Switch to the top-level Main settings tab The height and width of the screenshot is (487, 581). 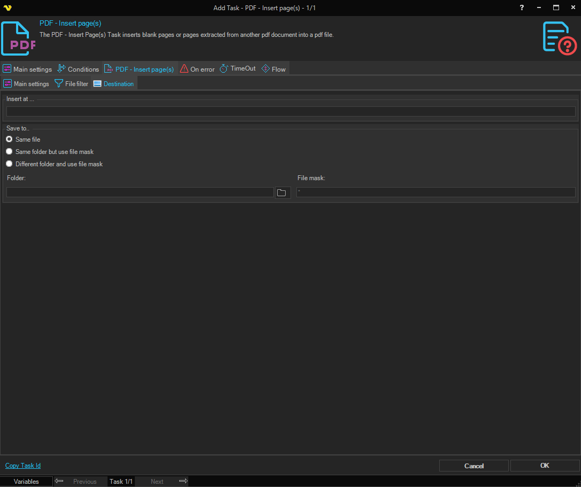coord(28,69)
